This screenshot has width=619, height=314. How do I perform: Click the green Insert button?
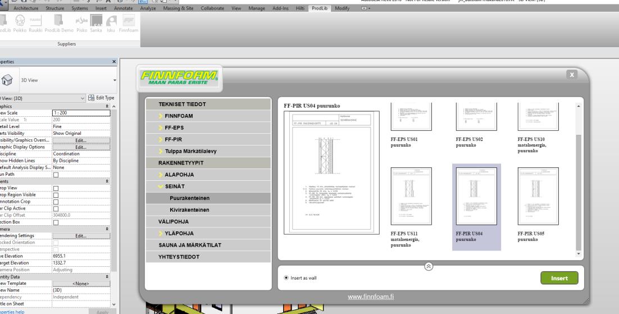(559, 278)
